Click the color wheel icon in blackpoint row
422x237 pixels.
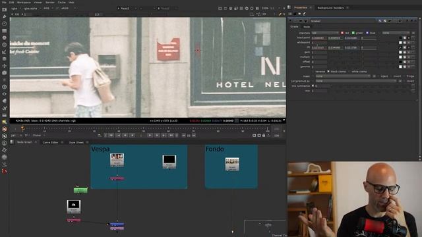pyautogui.click(x=404, y=38)
